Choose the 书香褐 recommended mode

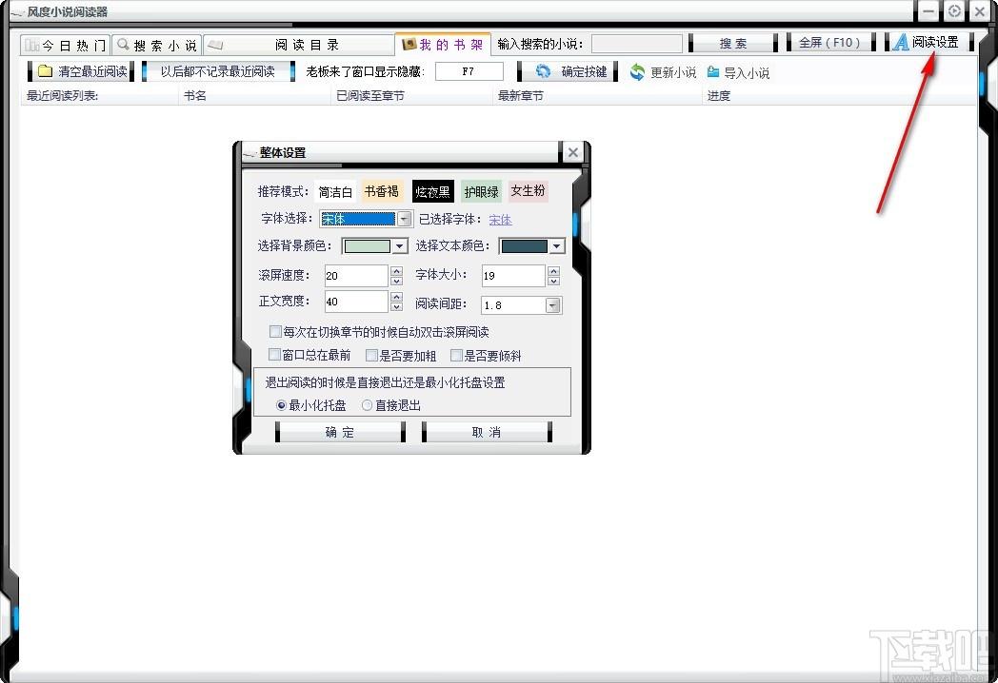pyautogui.click(x=381, y=191)
